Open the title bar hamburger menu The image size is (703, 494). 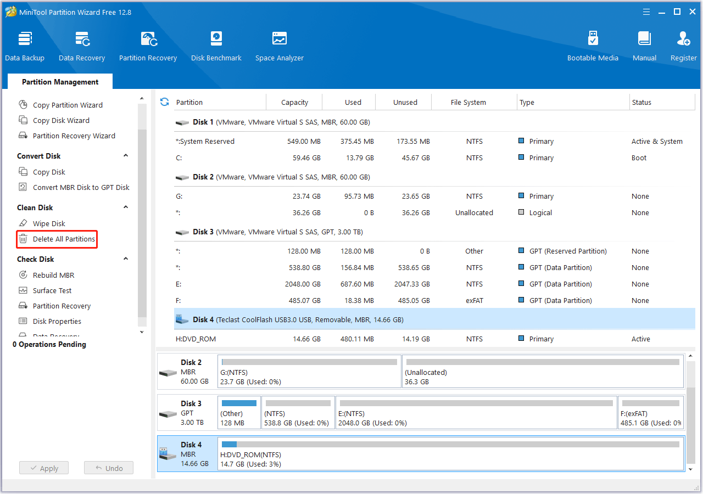click(646, 12)
